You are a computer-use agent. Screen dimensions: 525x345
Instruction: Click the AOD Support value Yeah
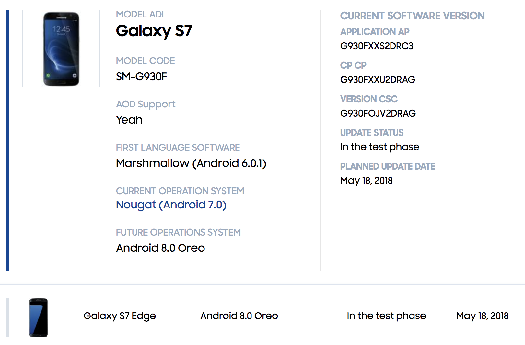129,120
